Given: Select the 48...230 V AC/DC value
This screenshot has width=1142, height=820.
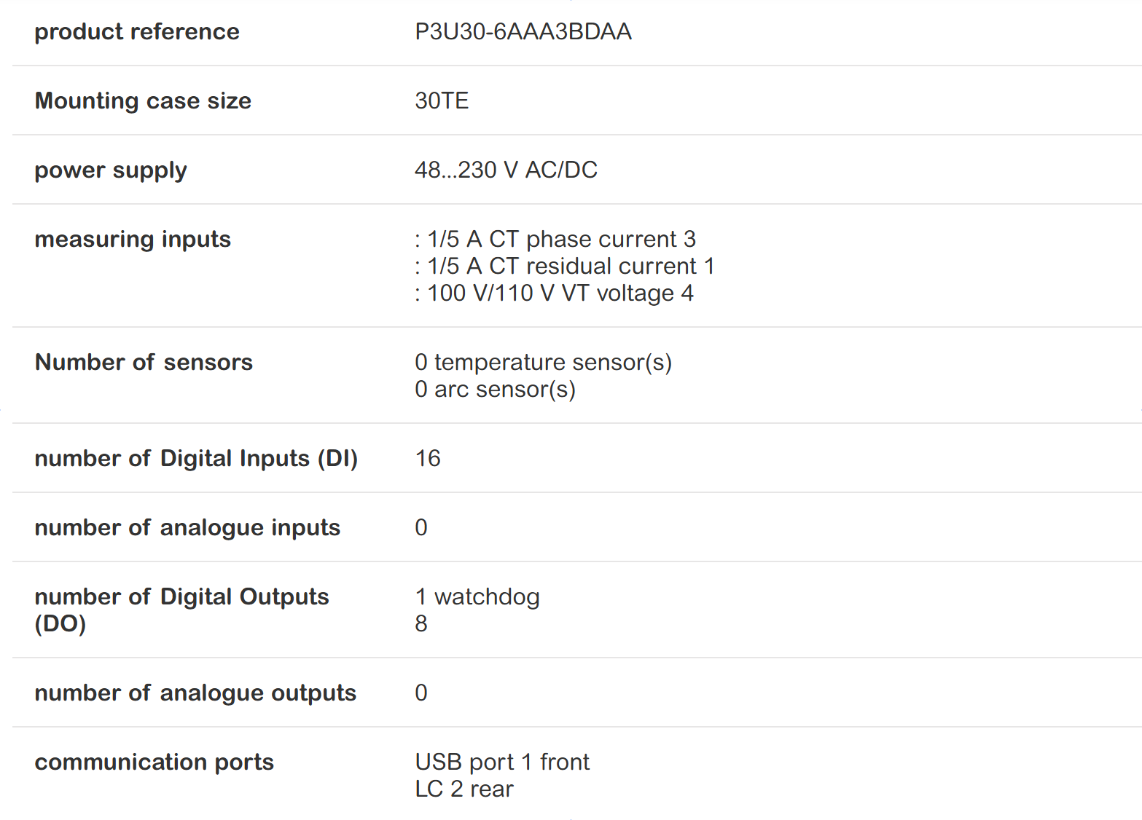Looking at the screenshot, I should [x=506, y=170].
